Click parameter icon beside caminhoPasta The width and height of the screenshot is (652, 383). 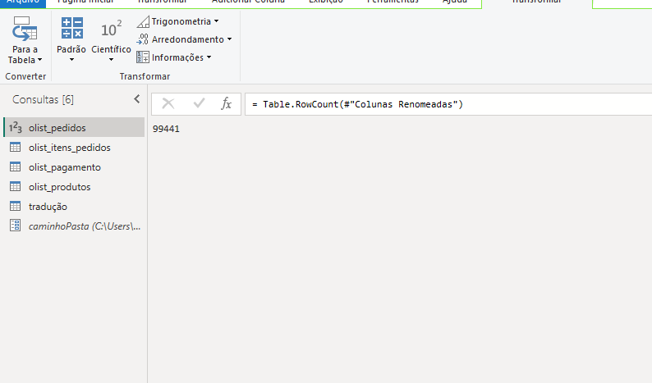point(16,226)
